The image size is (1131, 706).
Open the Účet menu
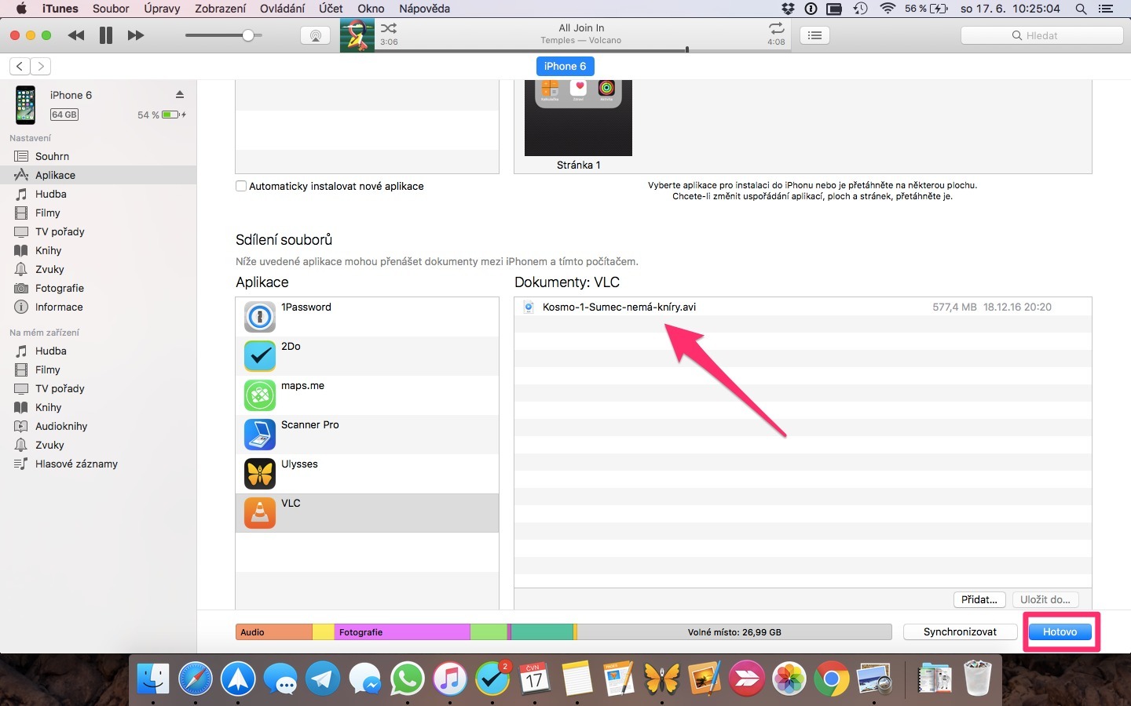coord(330,9)
